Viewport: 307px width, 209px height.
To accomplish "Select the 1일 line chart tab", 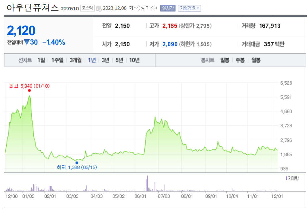I will pyautogui.click(x=41, y=60).
